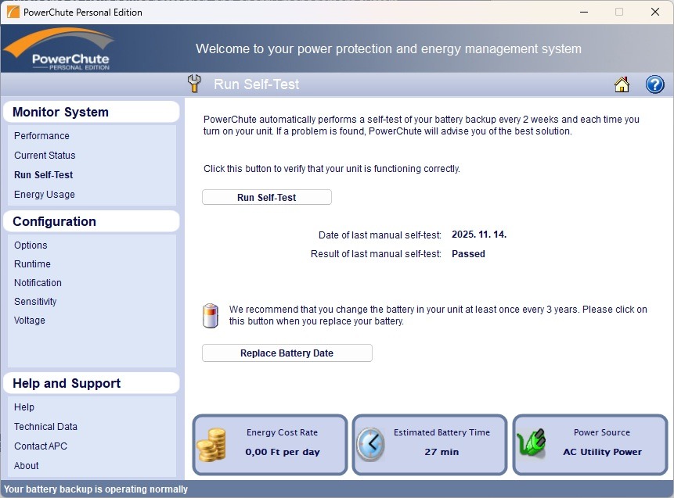Click the Welcome to your power protection banner
The image size is (674, 498).
click(388, 48)
